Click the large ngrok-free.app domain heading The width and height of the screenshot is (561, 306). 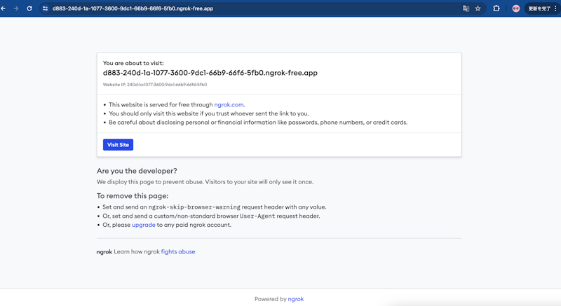pyautogui.click(x=210, y=72)
